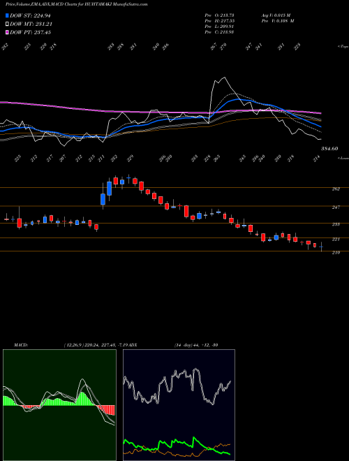Click the 'Pre O: 213.73' open value
This screenshot has width=349, height=461.
pos(219,15)
